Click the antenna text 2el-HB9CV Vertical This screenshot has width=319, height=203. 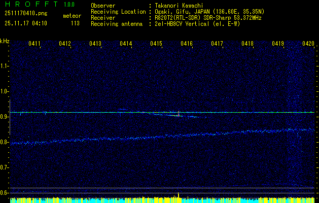[183, 23]
